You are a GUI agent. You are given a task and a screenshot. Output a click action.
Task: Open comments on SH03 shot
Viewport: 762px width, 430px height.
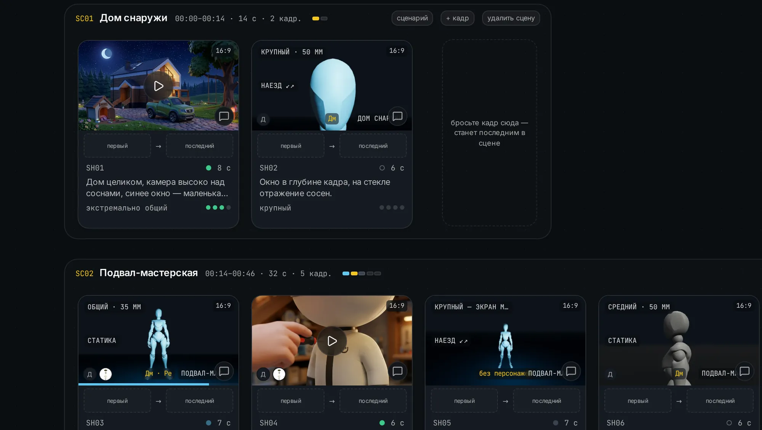224,371
